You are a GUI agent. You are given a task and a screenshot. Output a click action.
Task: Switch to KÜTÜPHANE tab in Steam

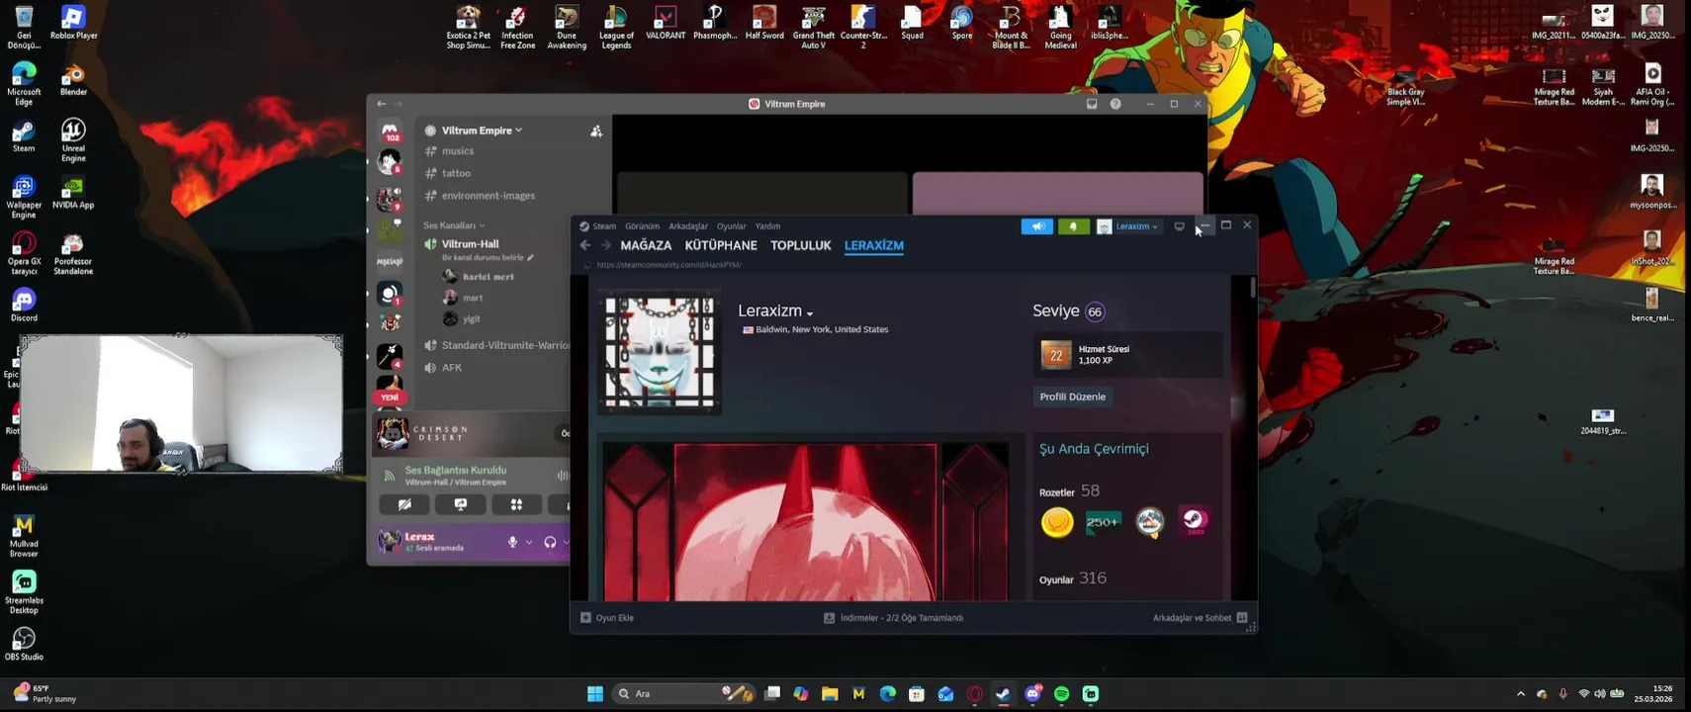(x=721, y=245)
